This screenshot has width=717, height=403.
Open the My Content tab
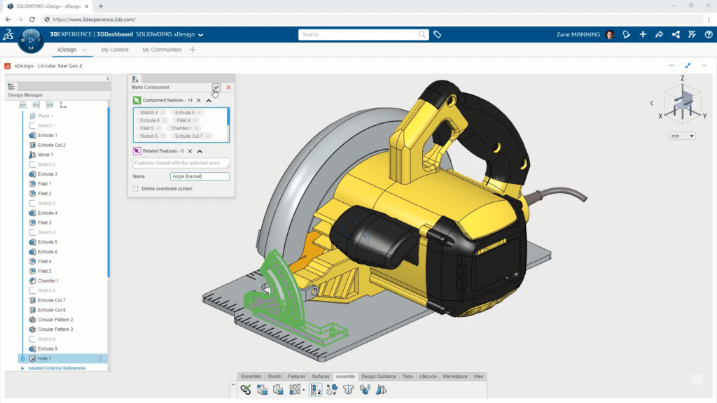[115, 50]
